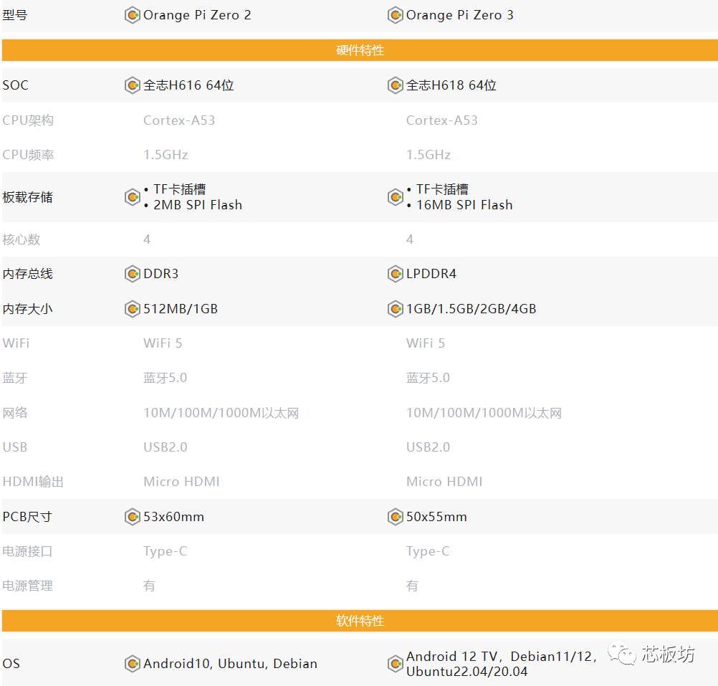Click the icon next to LPDDR4
This screenshot has height=686, width=718.
(395, 274)
